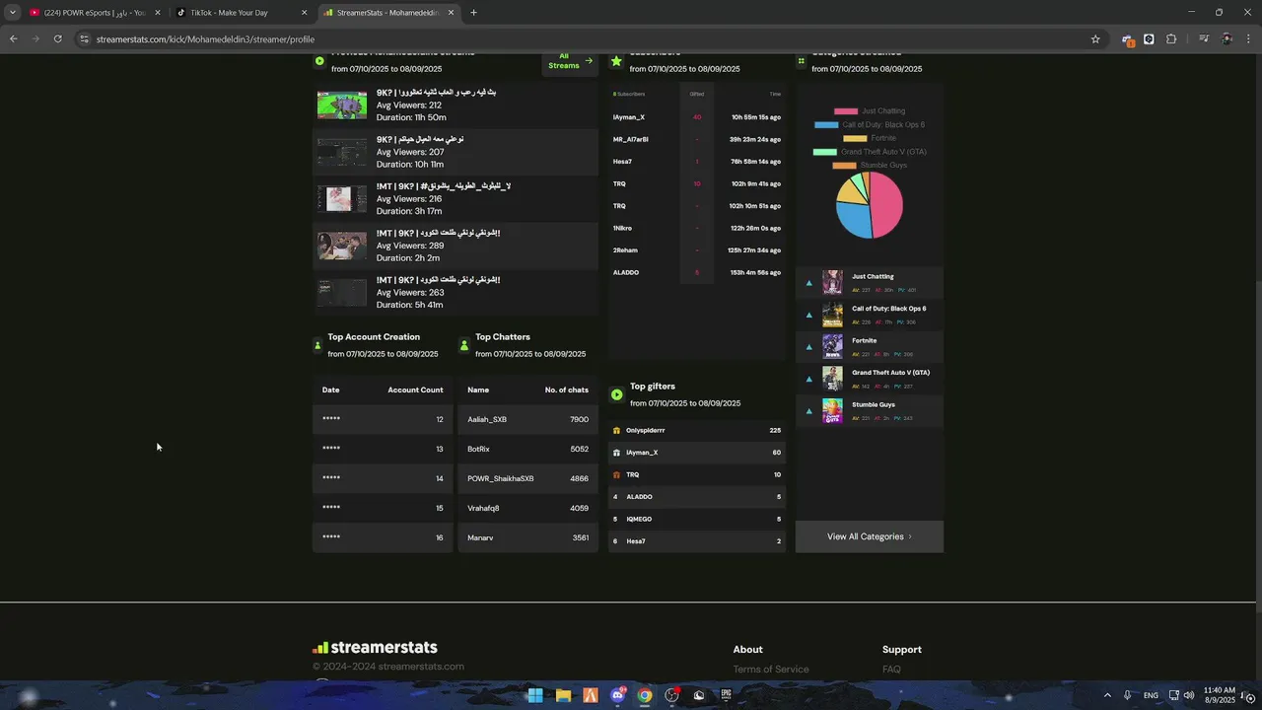The height and width of the screenshot is (710, 1262).
Task: Click subscriber MR_Al7arBi name
Action: click(631, 139)
